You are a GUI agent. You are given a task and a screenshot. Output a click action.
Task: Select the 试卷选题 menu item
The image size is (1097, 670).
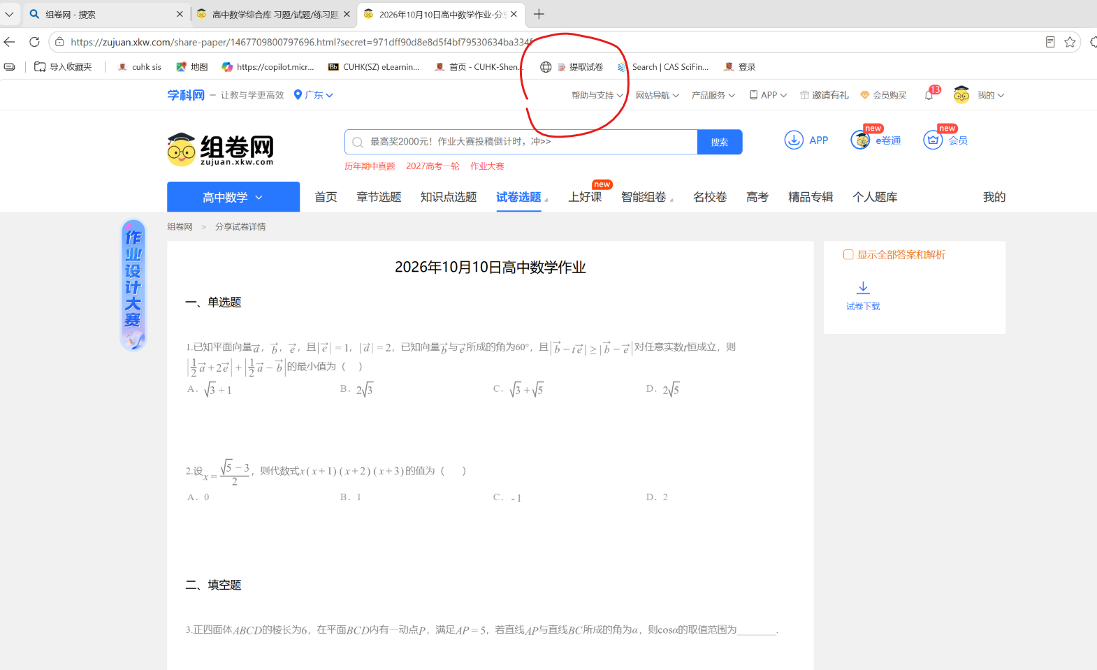point(518,197)
